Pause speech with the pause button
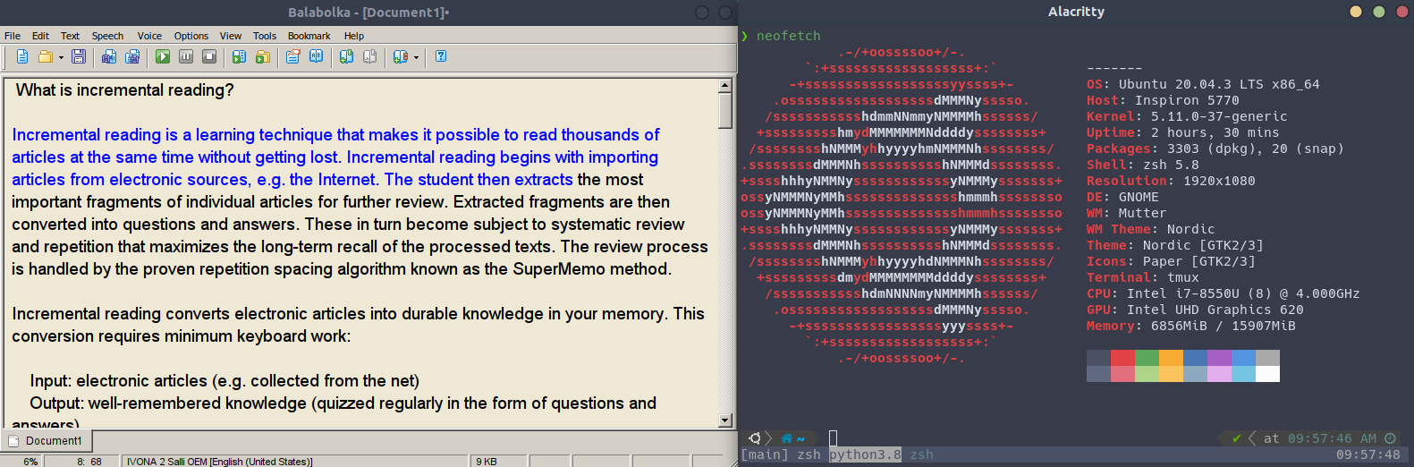This screenshot has height=467, width=1414. (x=186, y=56)
